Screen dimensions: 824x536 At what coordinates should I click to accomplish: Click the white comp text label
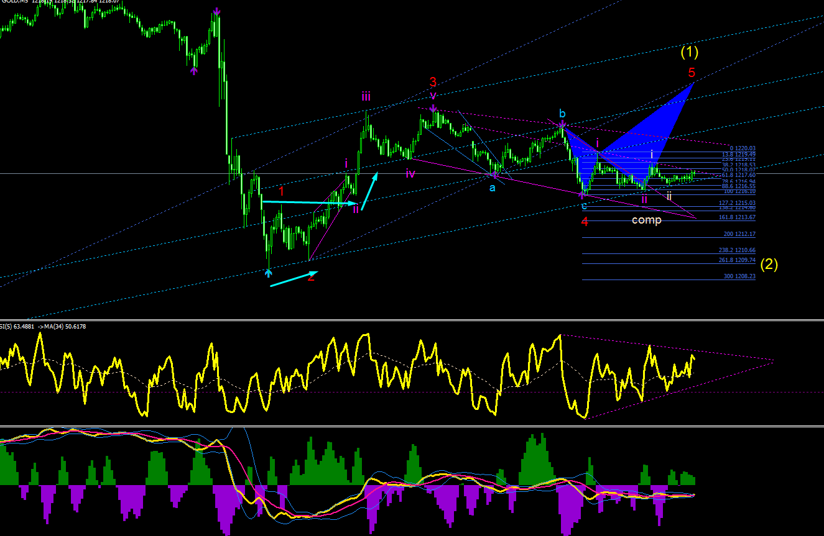(x=647, y=220)
